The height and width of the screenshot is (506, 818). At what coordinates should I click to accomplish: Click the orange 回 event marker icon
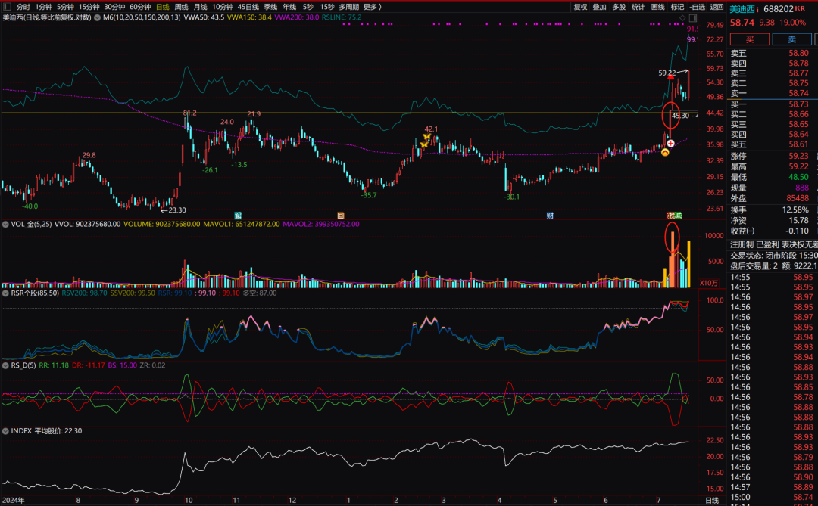pyautogui.click(x=341, y=216)
